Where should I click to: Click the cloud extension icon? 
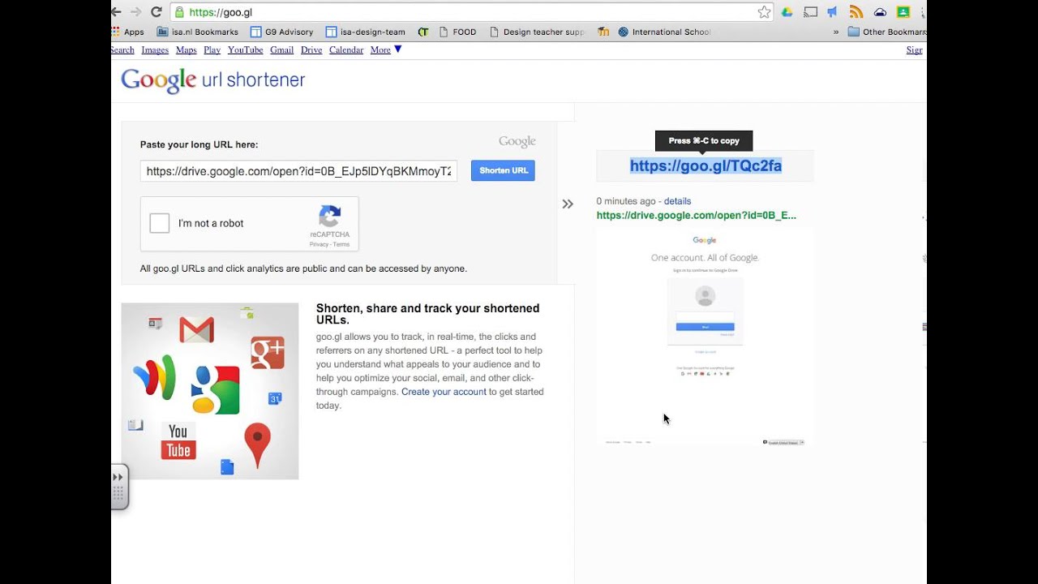coord(880,12)
